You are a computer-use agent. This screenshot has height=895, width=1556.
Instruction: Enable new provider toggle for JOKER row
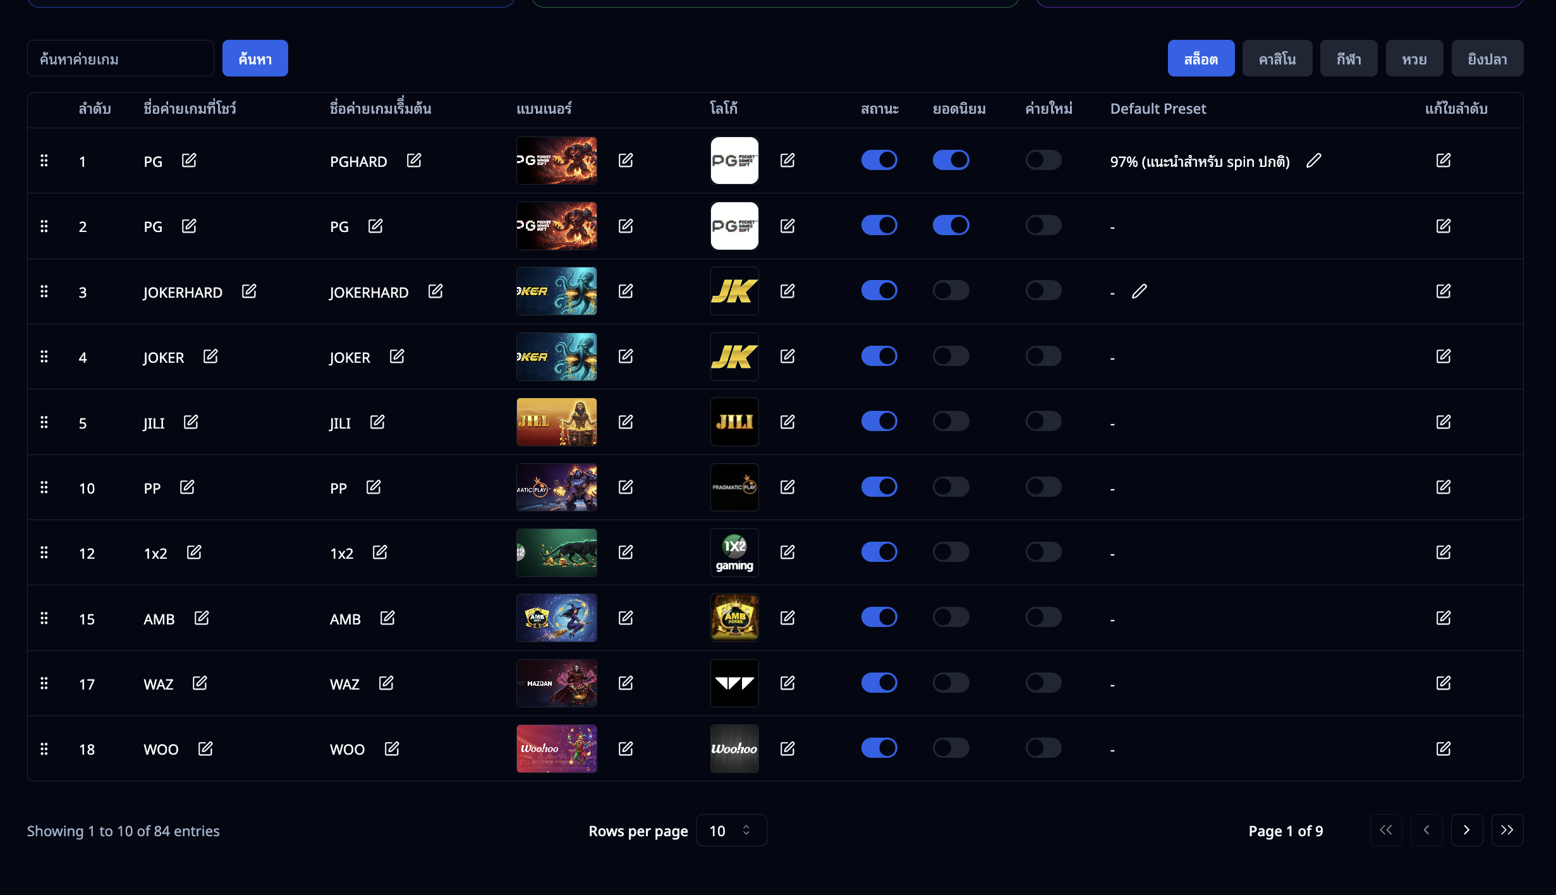[x=1043, y=356]
